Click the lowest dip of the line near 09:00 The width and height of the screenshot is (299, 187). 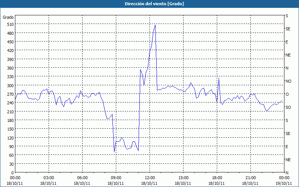point(114,152)
